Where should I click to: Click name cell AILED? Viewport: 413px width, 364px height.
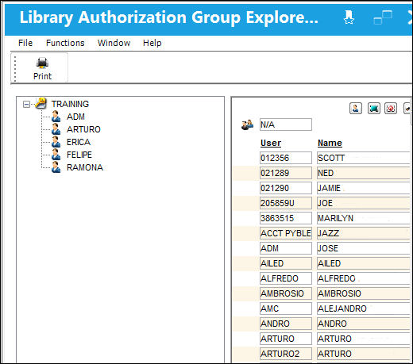pyautogui.click(x=364, y=263)
